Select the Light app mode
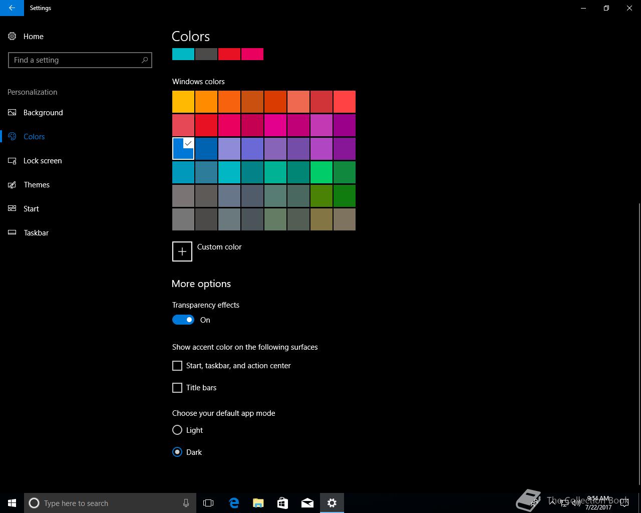641x513 pixels. coord(177,430)
